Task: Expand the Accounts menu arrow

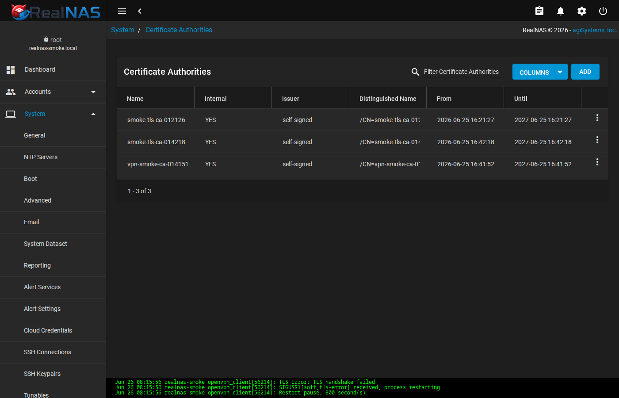Action: (93, 92)
